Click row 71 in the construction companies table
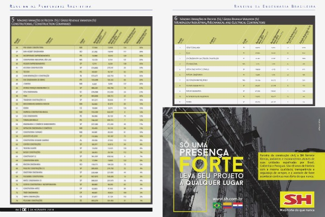This screenshot has width=325, height=217. (x=81, y=188)
